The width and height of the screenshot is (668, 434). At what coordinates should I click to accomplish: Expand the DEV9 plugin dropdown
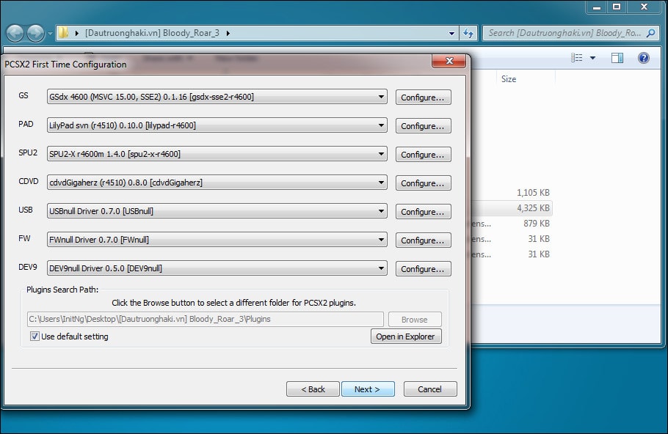(217, 268)
